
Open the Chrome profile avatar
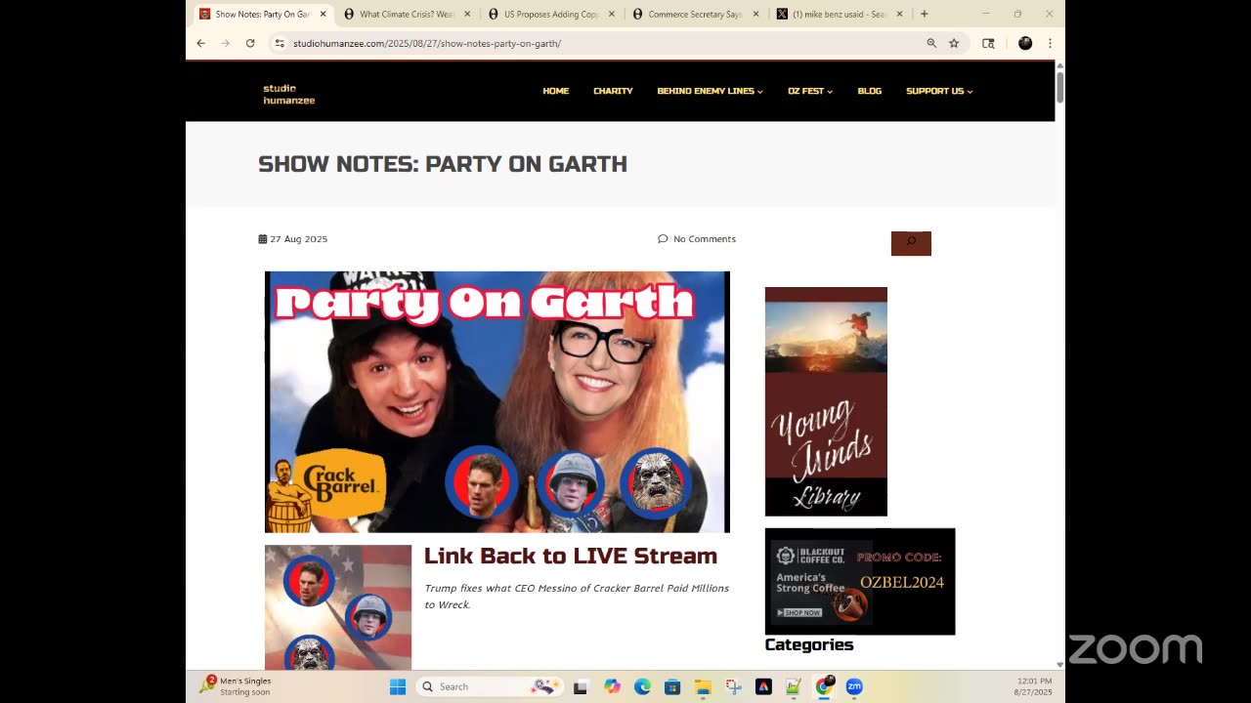1025,43
